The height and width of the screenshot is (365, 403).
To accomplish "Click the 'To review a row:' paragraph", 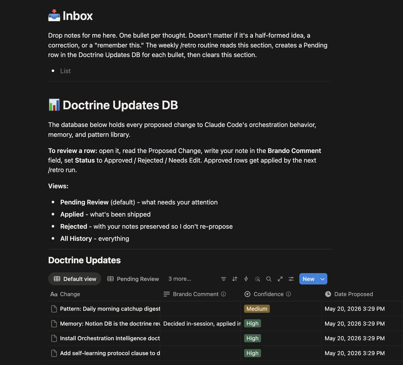I will 184,160.
